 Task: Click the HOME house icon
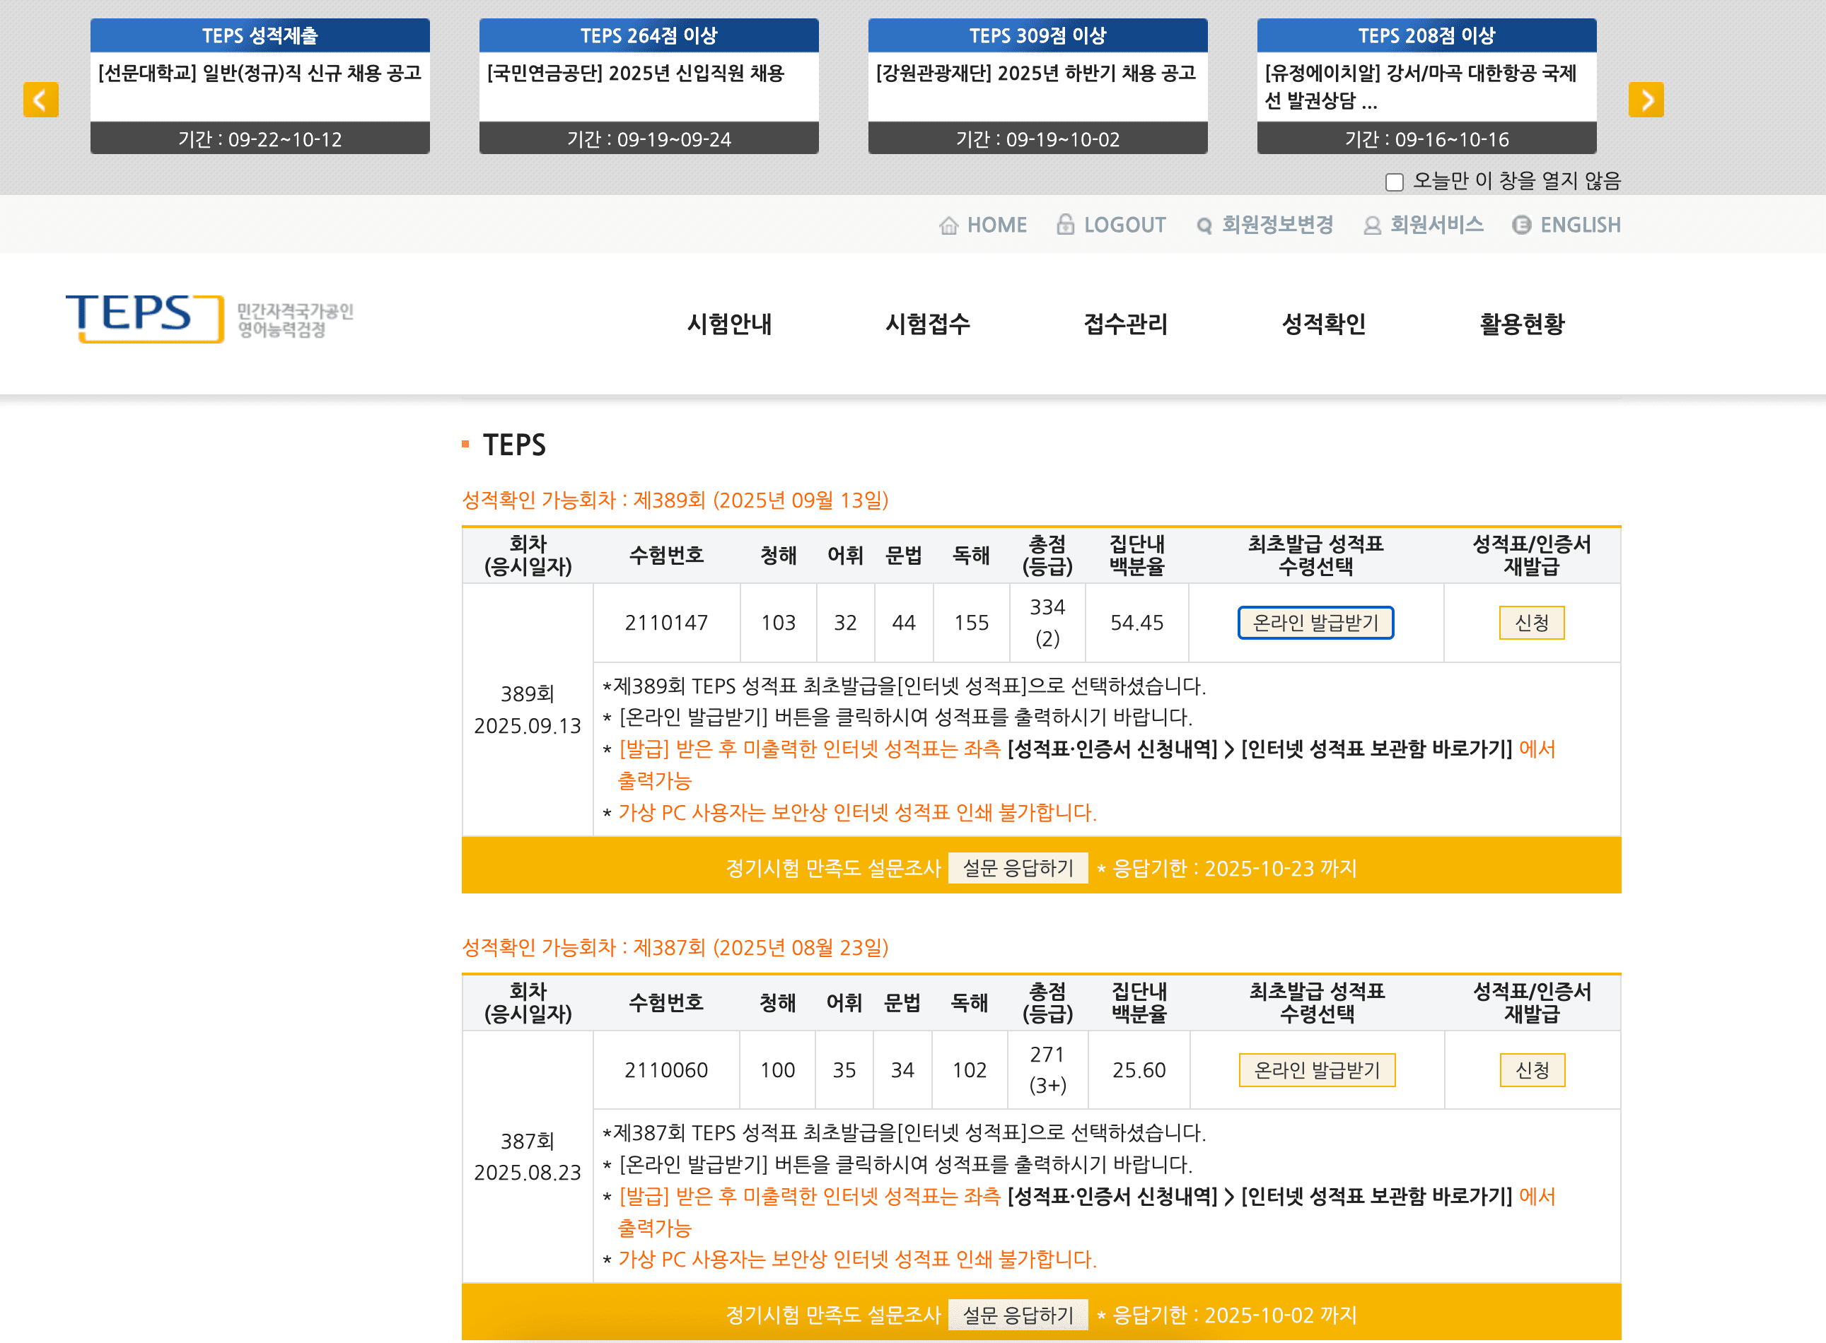pos(948,225)
